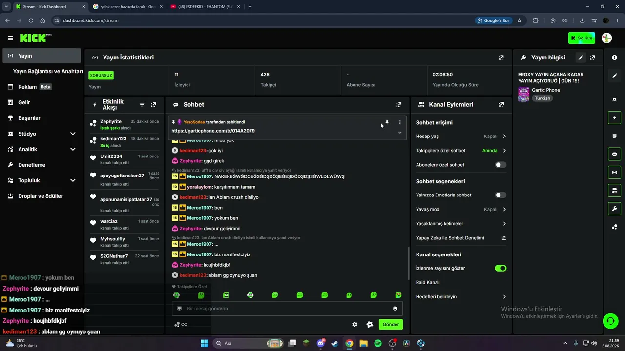Click the badge icon beside the Gönder button
The height and width of the screenshot is (351, 625).
point(370,324)
